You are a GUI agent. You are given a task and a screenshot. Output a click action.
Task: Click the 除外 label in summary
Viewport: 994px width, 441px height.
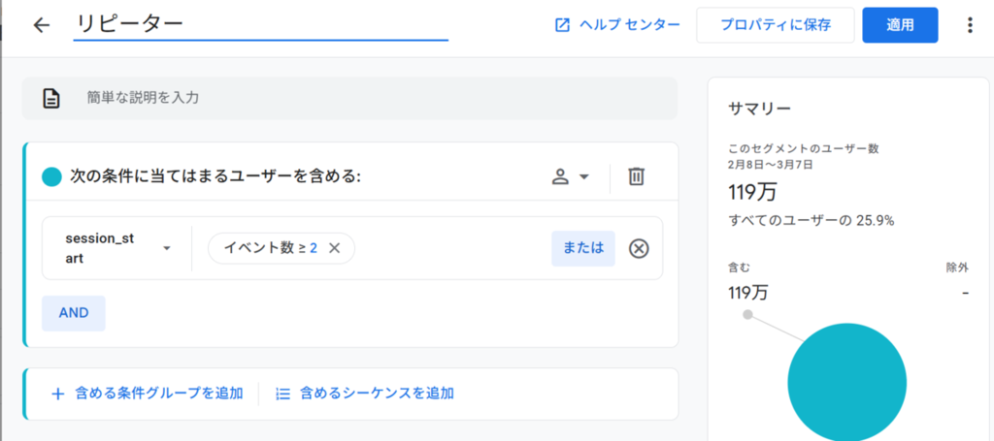pos(957,268)
